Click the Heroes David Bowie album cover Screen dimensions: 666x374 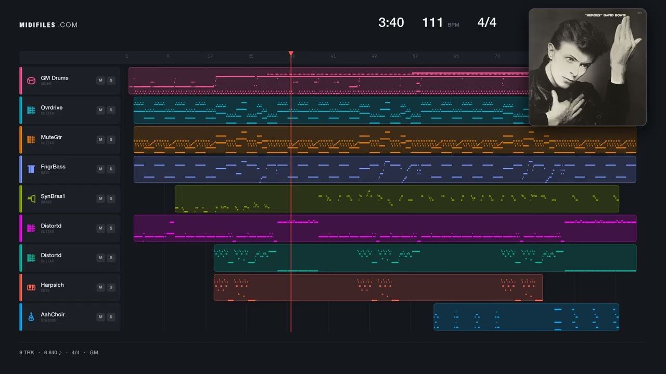click(x=587, y=67)
